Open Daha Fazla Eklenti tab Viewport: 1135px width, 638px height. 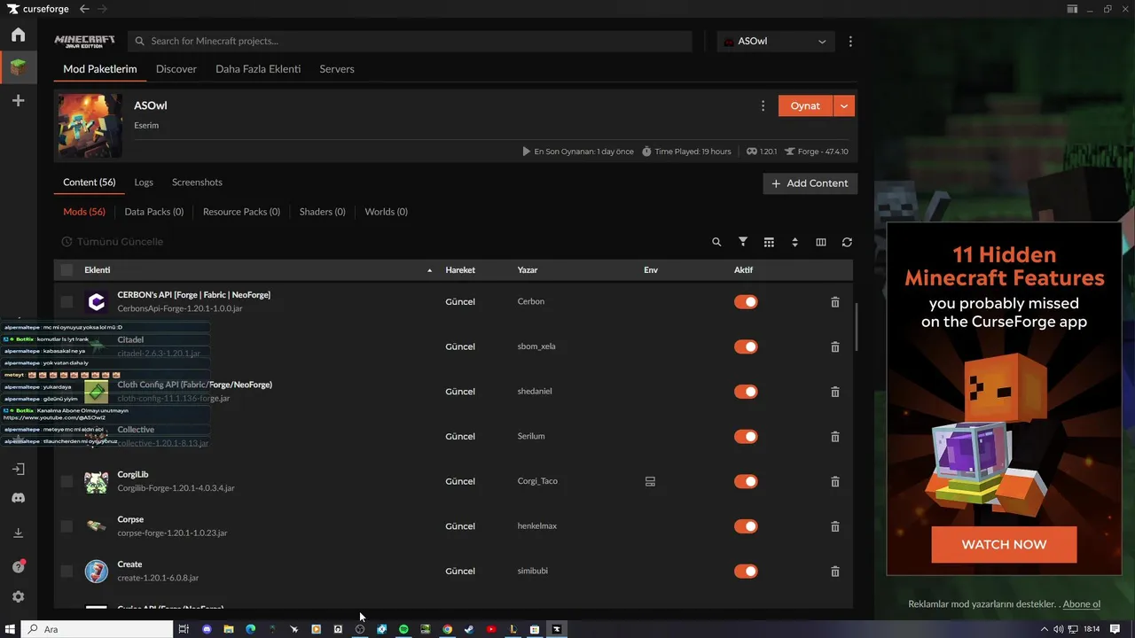point(258,69)
